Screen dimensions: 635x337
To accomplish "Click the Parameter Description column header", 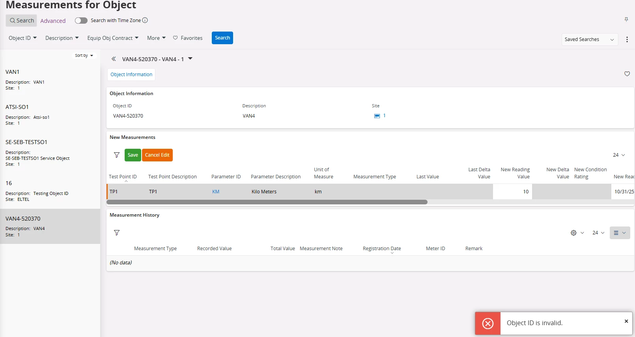I will pos(276,177).
